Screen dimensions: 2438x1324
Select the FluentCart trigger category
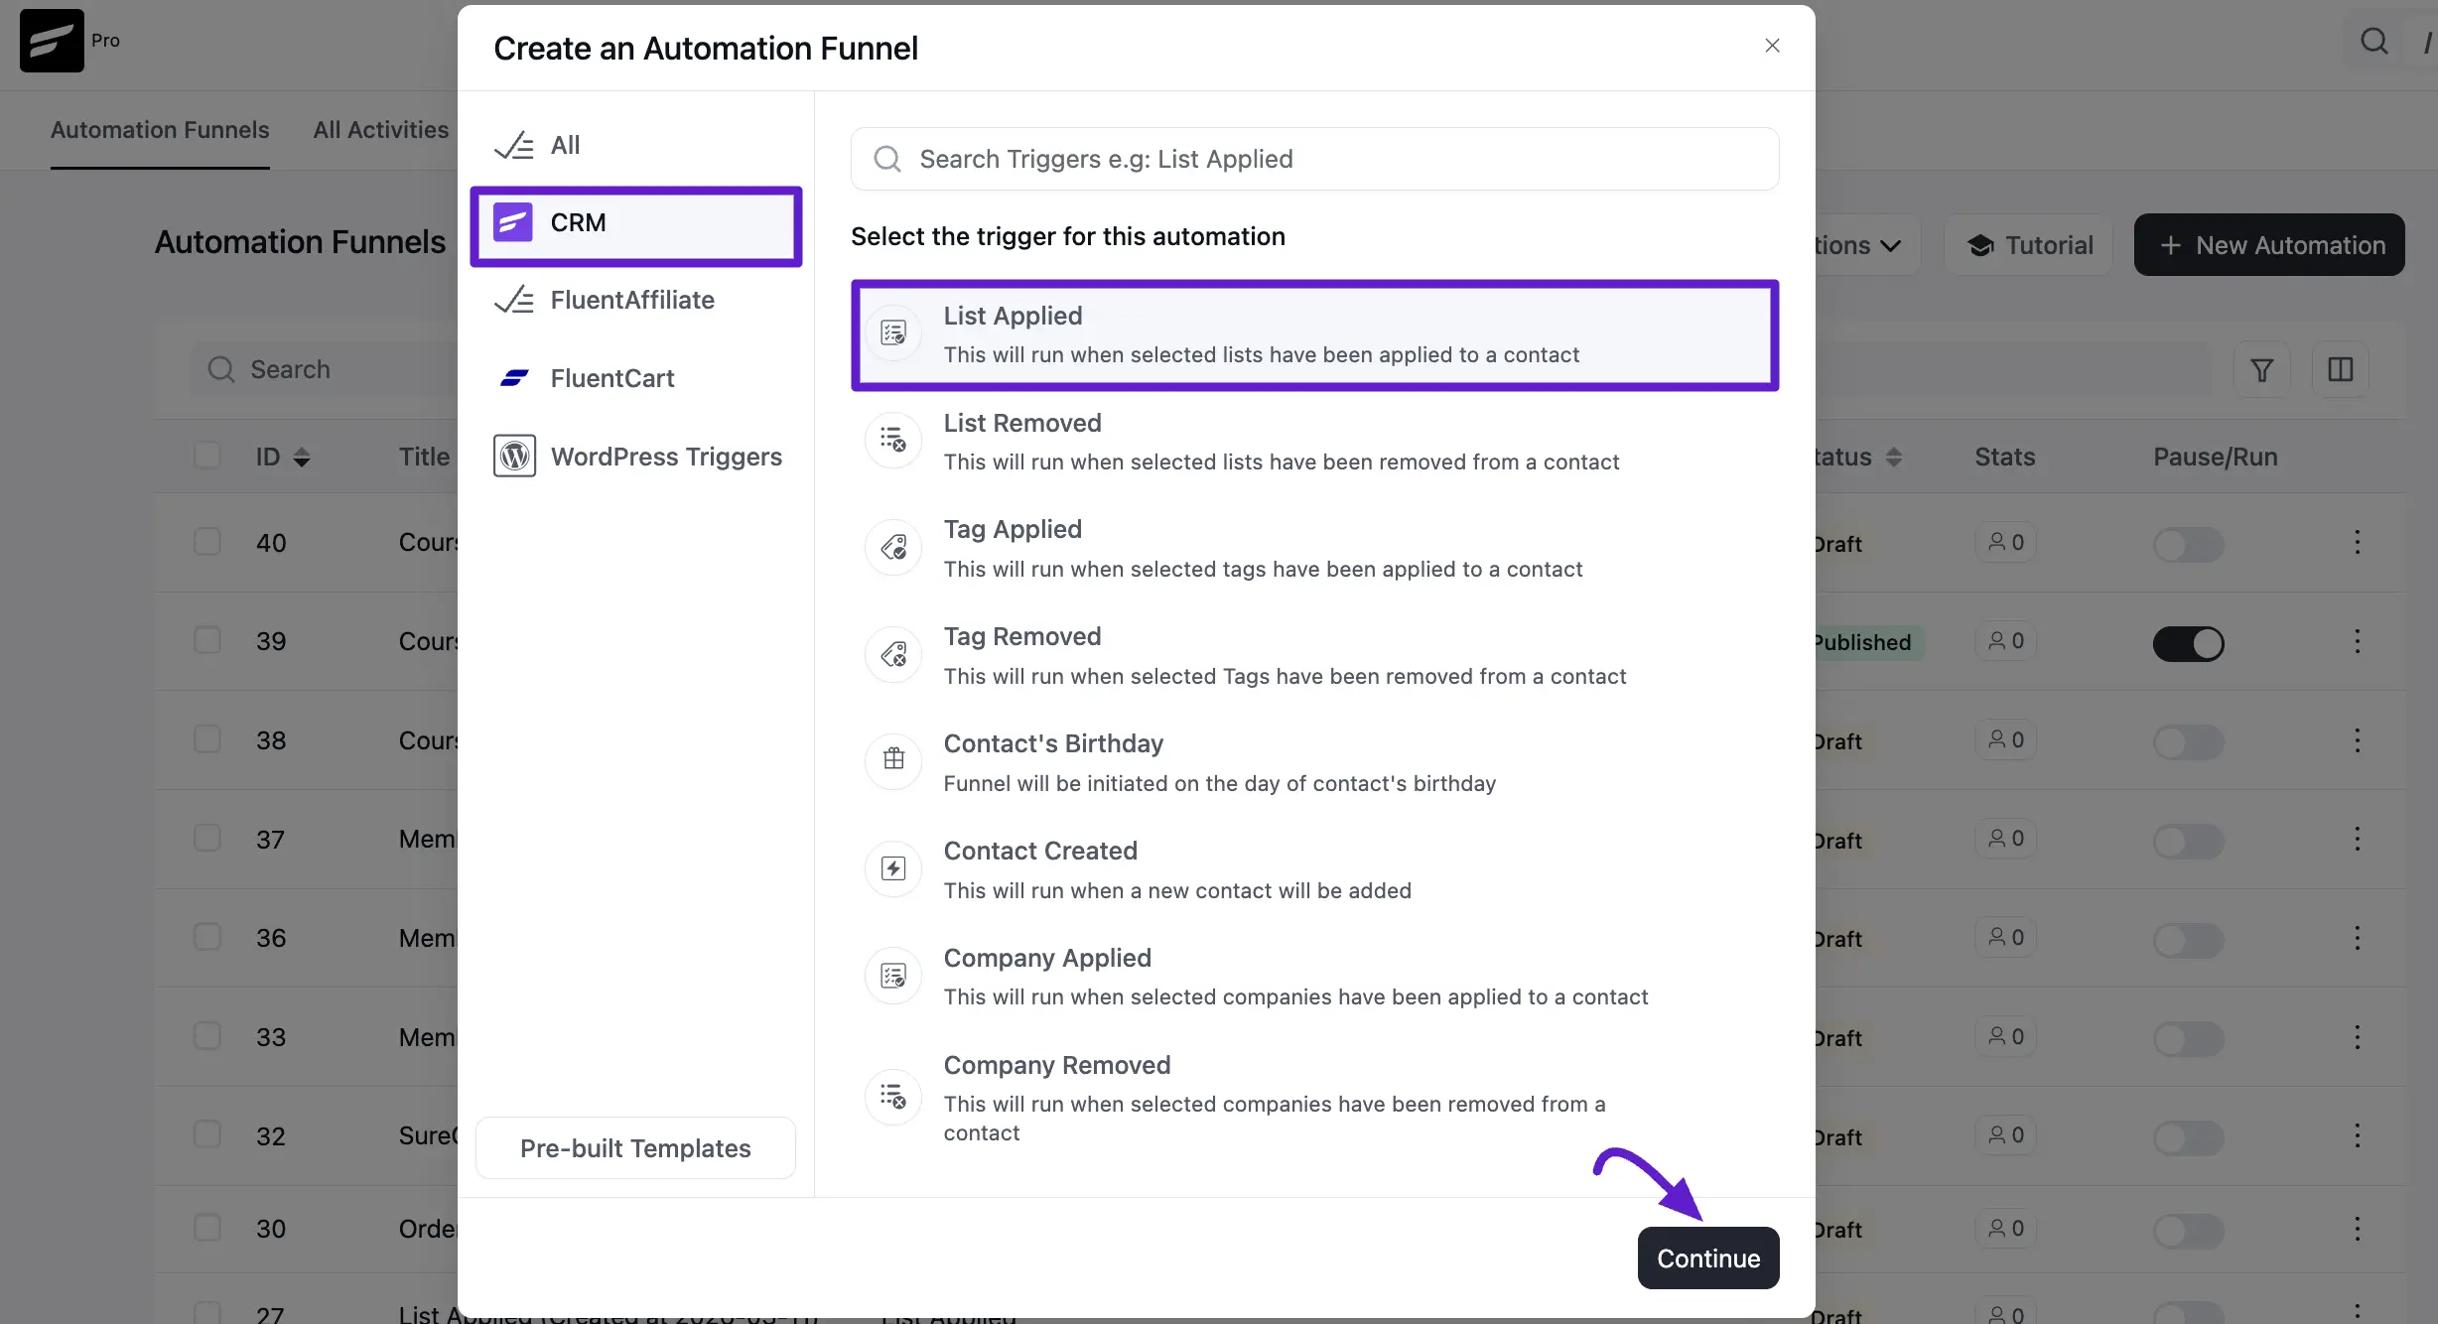(636, 378)
